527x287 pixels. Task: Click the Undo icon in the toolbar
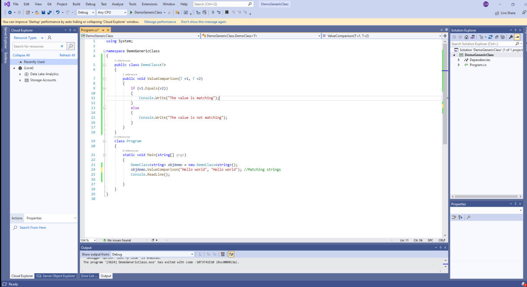point(57,13)
